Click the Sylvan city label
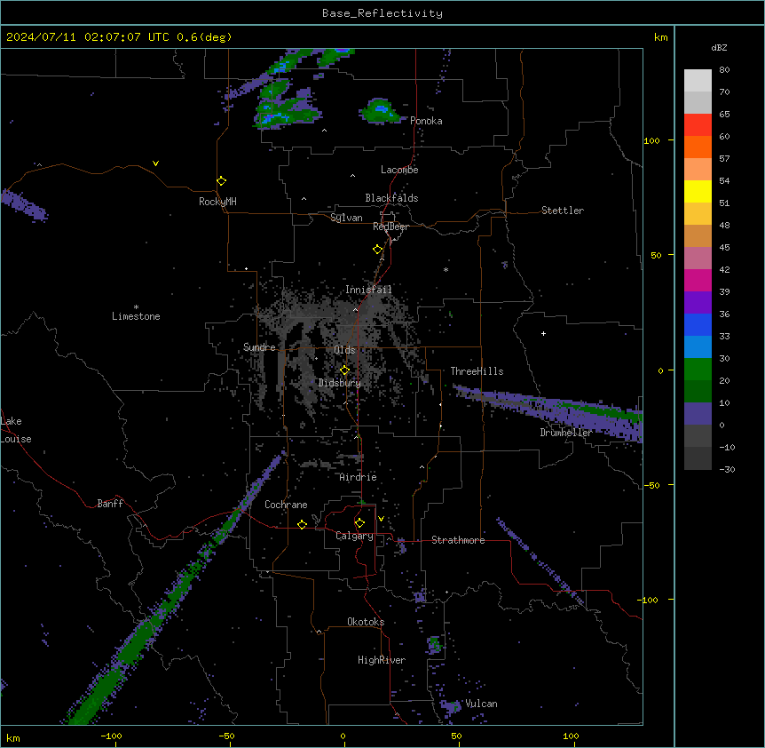Image resolution: width=765 pixels, height=748 pixels. pyautogui.click(x=346, y=218)
